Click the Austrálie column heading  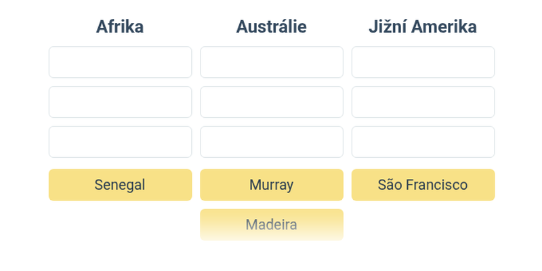272,26
